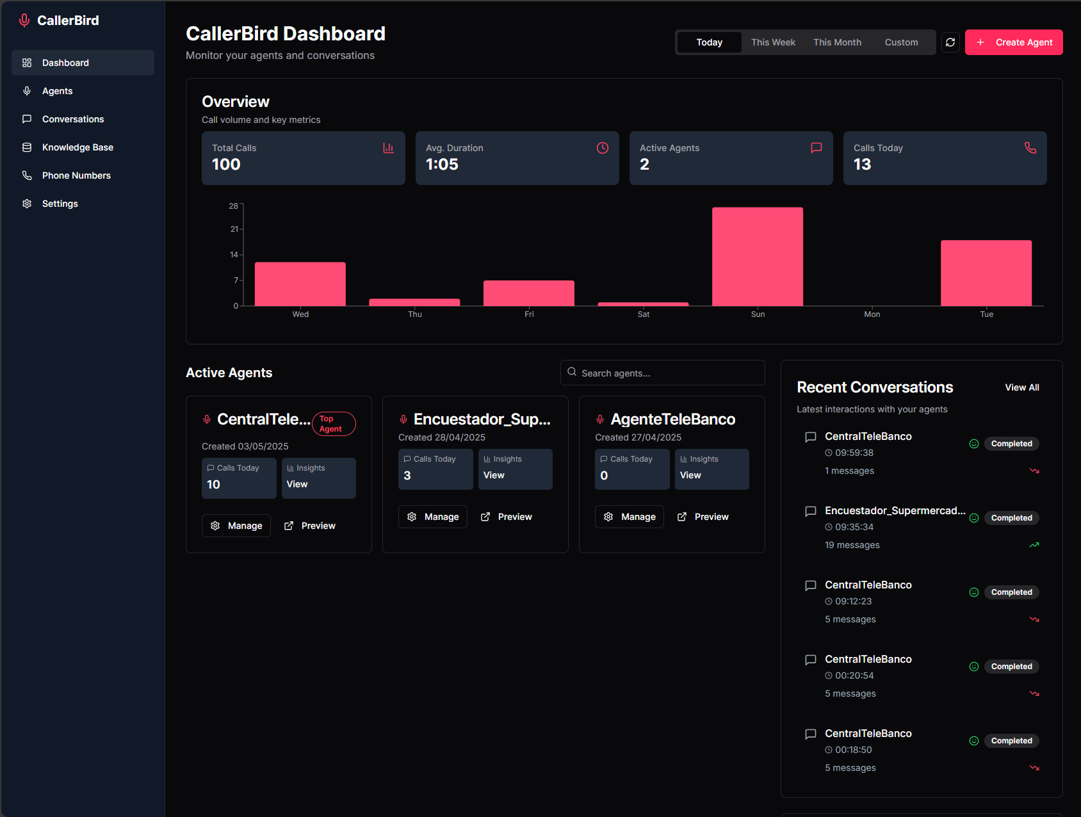
Task: Open Insights View for AgenteTeleBanco
Action: pyautogui.click(x=690, y=474)
